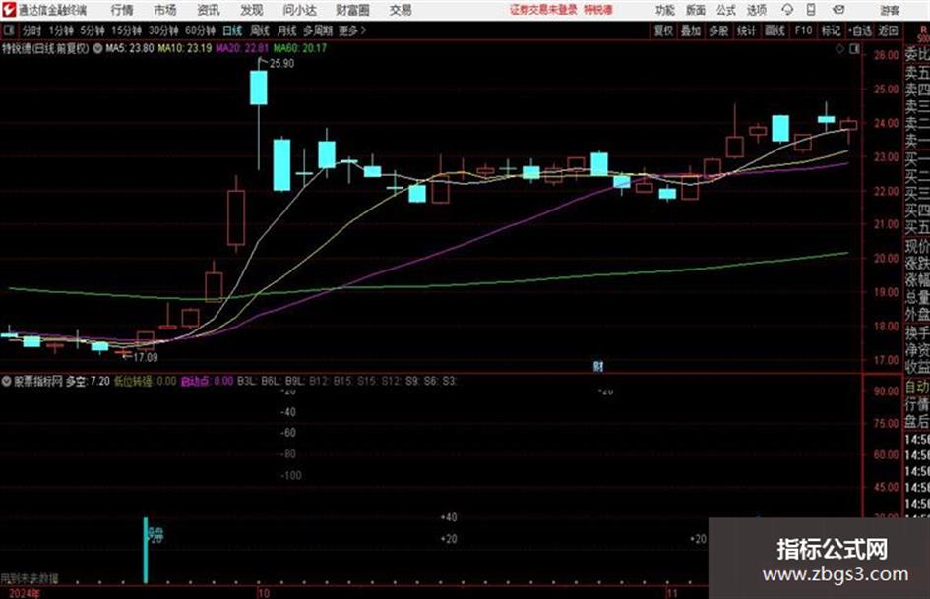The width and height of the screenshot is (930, 599).
Task: Open 多周期 multi-period view
Action: tap(319, 30)
